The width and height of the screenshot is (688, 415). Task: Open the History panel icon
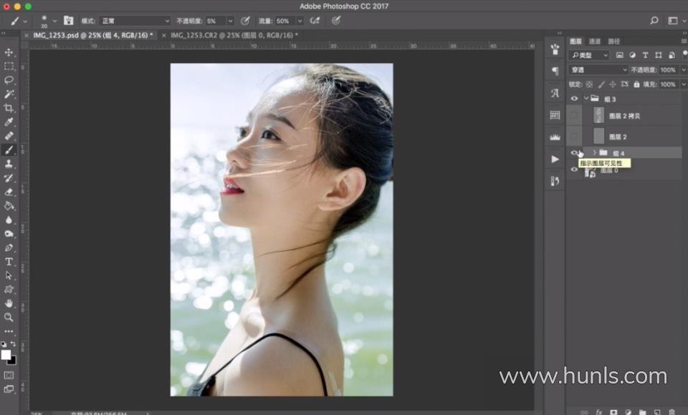tap(555, 181)
